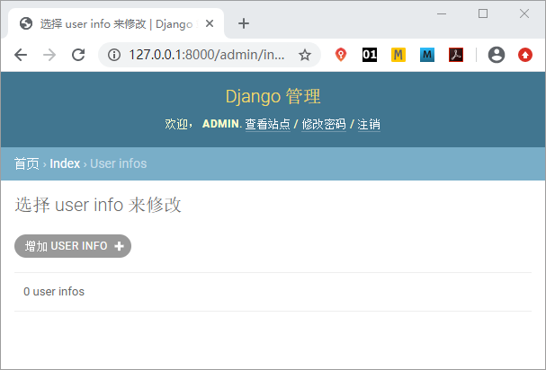This screenshot has height=370, width=546.
Task: Select the 选择 user info 来修改 tab
Action: [116, 23]
